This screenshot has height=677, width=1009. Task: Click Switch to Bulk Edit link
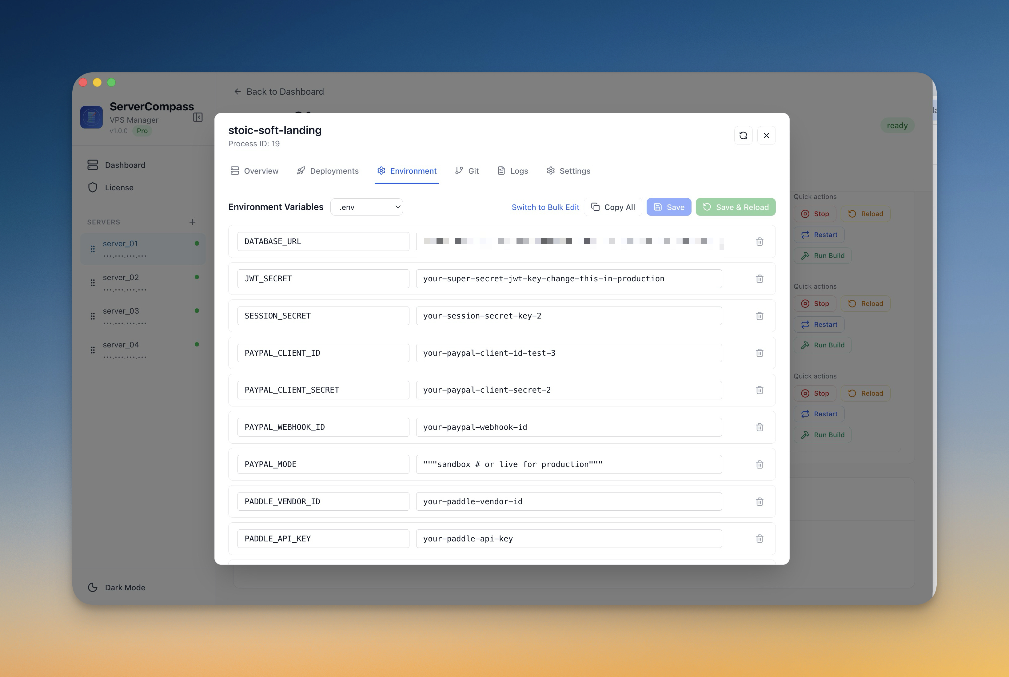(x=545, y=207)
